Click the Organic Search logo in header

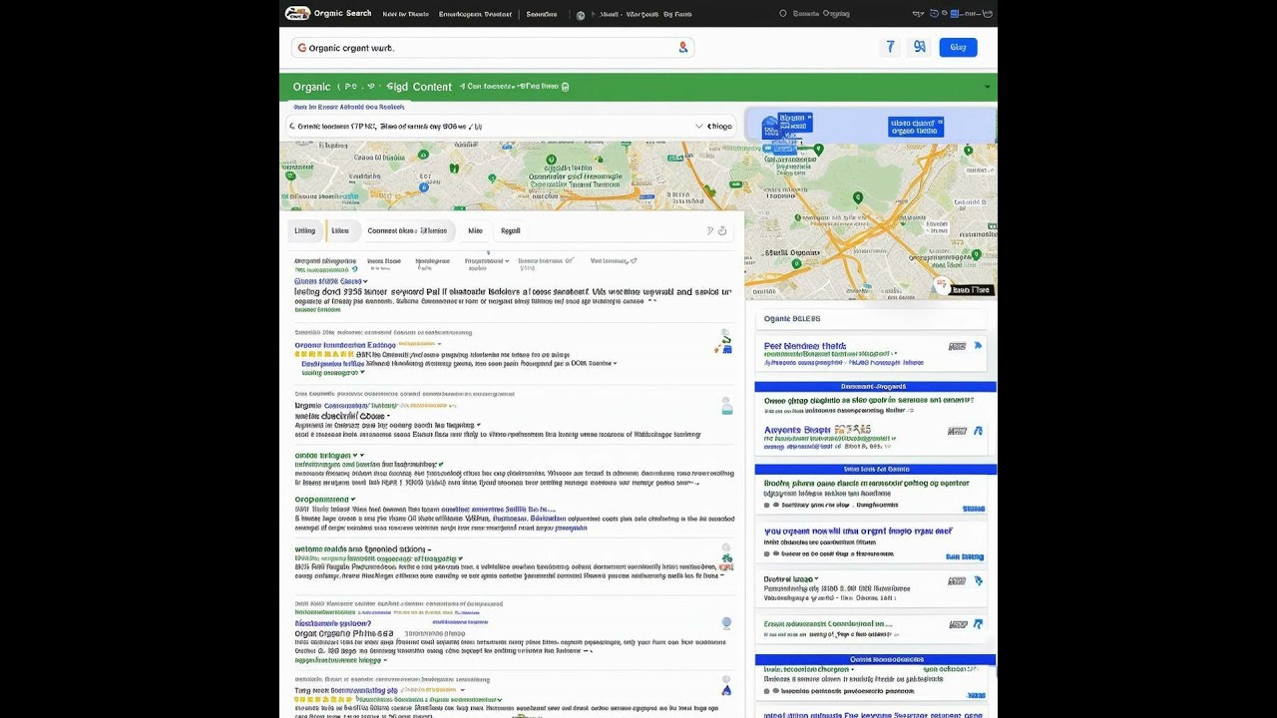(x=297, y=13)
